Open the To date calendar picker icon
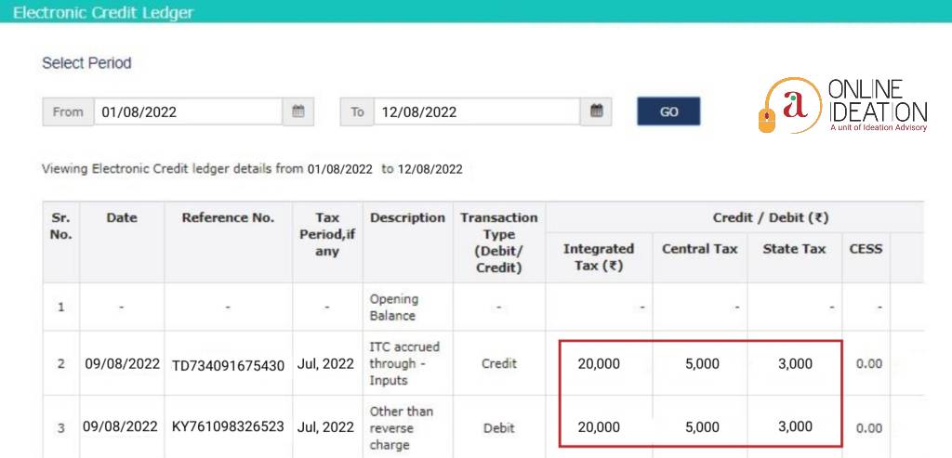 coord(596,111)
